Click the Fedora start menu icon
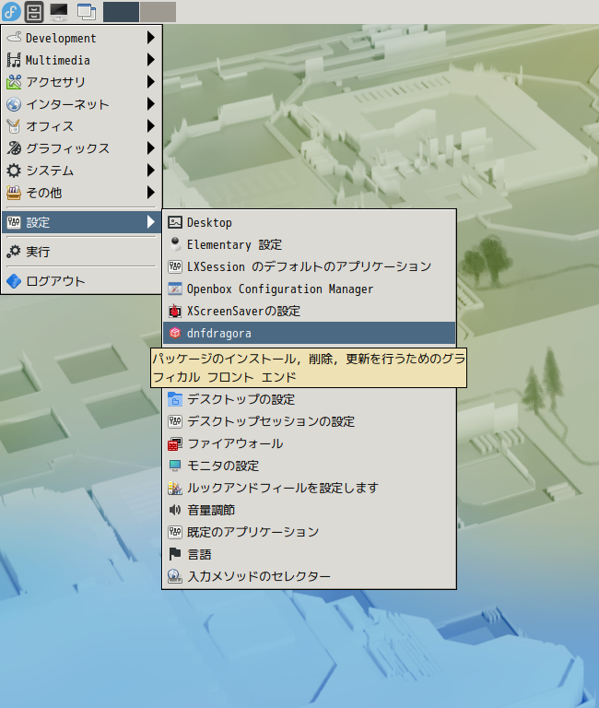Screen dimensions: 599x708 11,11
